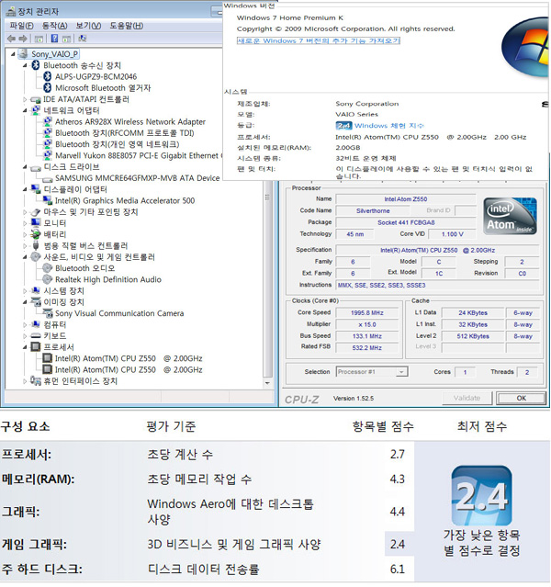551x587 pixels.
Task: Open the 도움말(H) menu
Action: coord(127,26)
